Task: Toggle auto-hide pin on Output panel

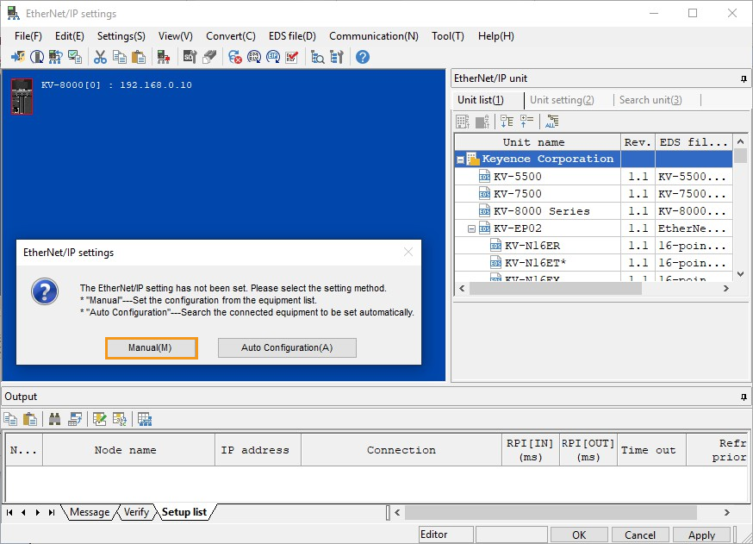Action: 744,397
